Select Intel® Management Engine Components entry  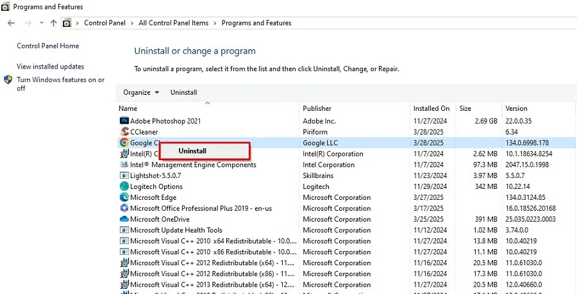(x=193, y=165)
